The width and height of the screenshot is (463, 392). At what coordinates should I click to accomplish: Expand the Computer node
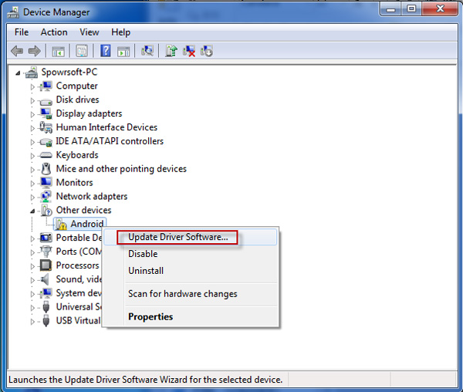(x=32, y=86)
